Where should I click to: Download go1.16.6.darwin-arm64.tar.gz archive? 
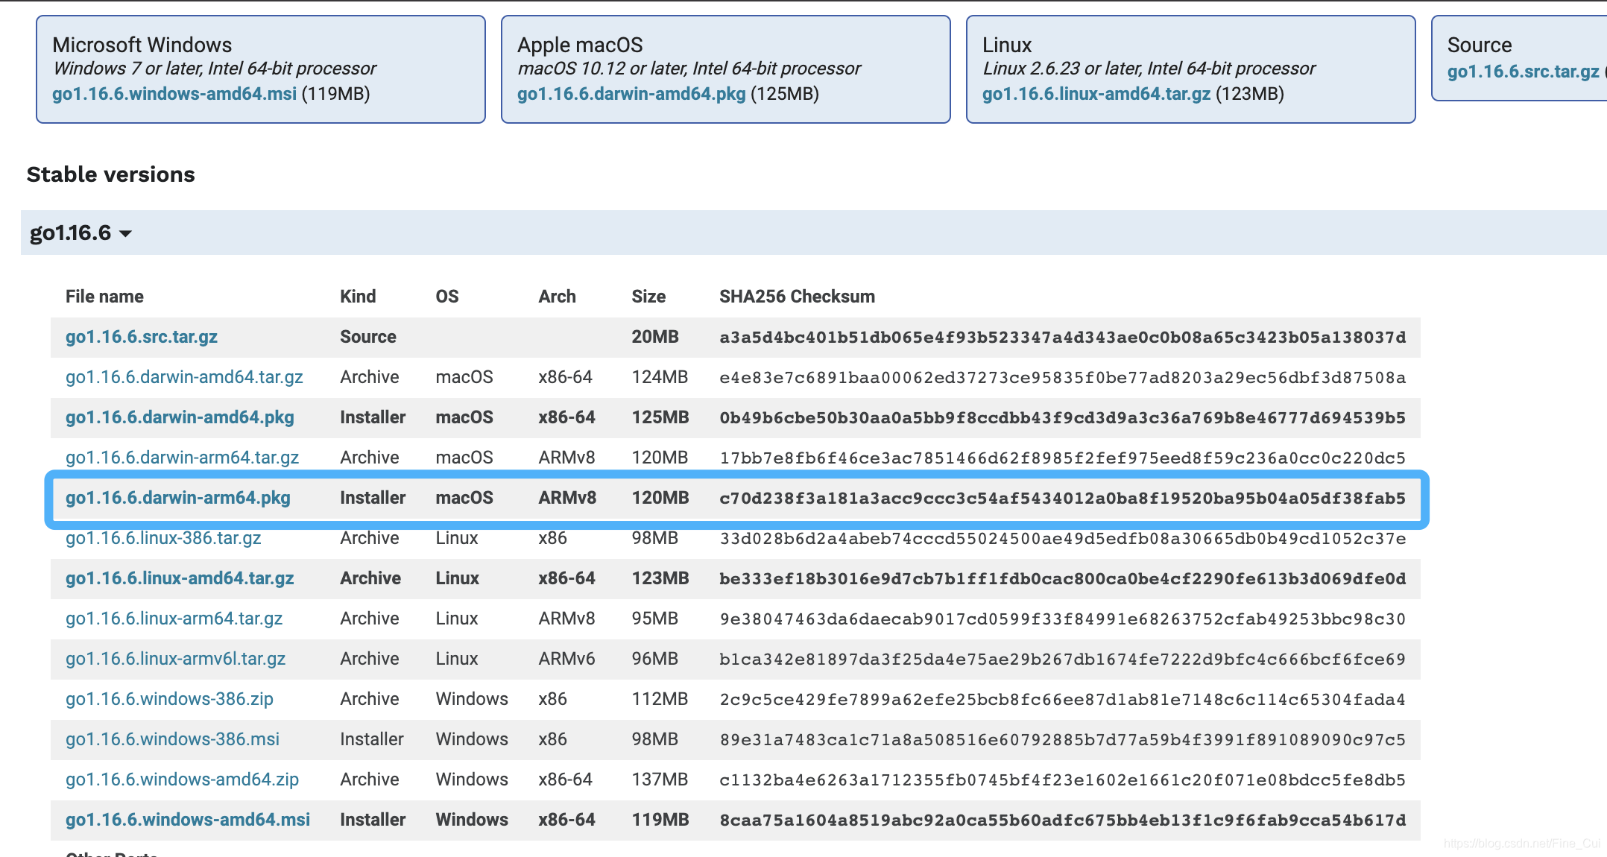coord(182,458)
